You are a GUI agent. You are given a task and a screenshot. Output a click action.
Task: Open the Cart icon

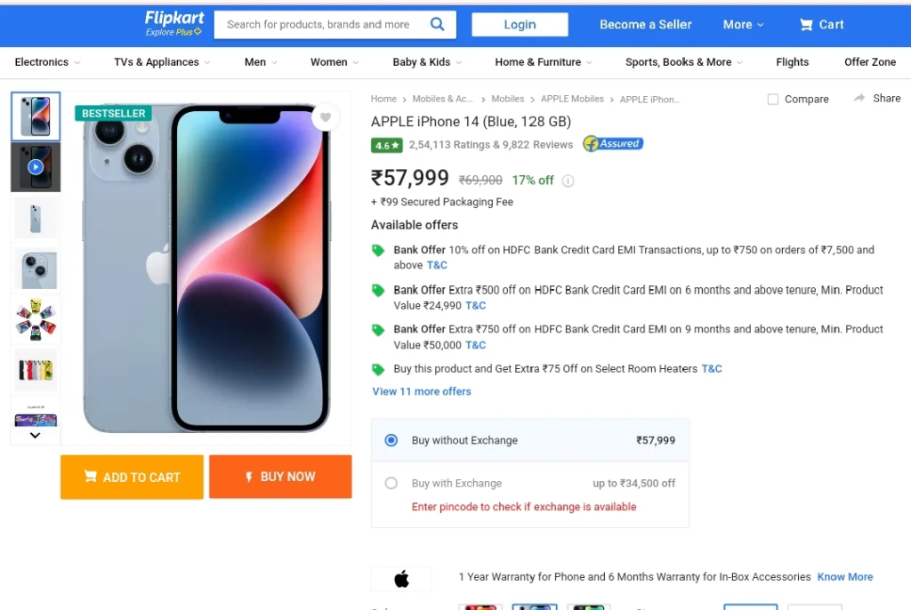pyautogui.click(x=806, y=25)
